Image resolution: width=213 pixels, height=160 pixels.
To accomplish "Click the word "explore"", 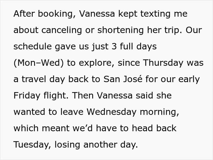I will click(x=94, y=63).
